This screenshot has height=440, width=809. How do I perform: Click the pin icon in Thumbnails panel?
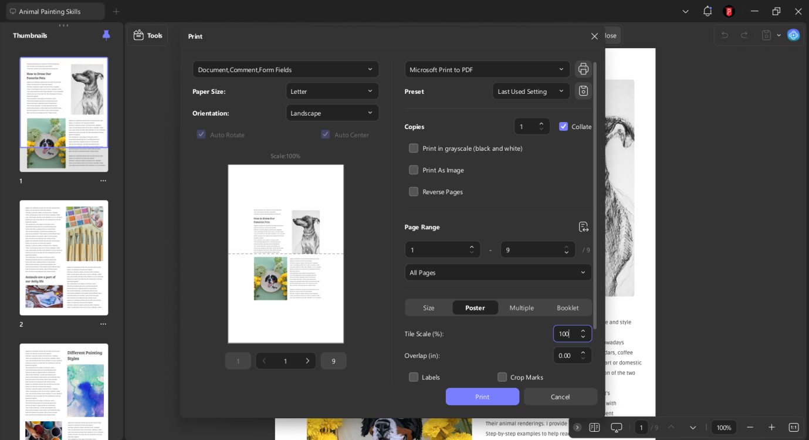[106, 35]
